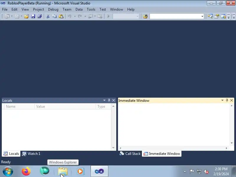Open the Debug menu
Screen dimensions: 236x177
(x=53, y=9)
